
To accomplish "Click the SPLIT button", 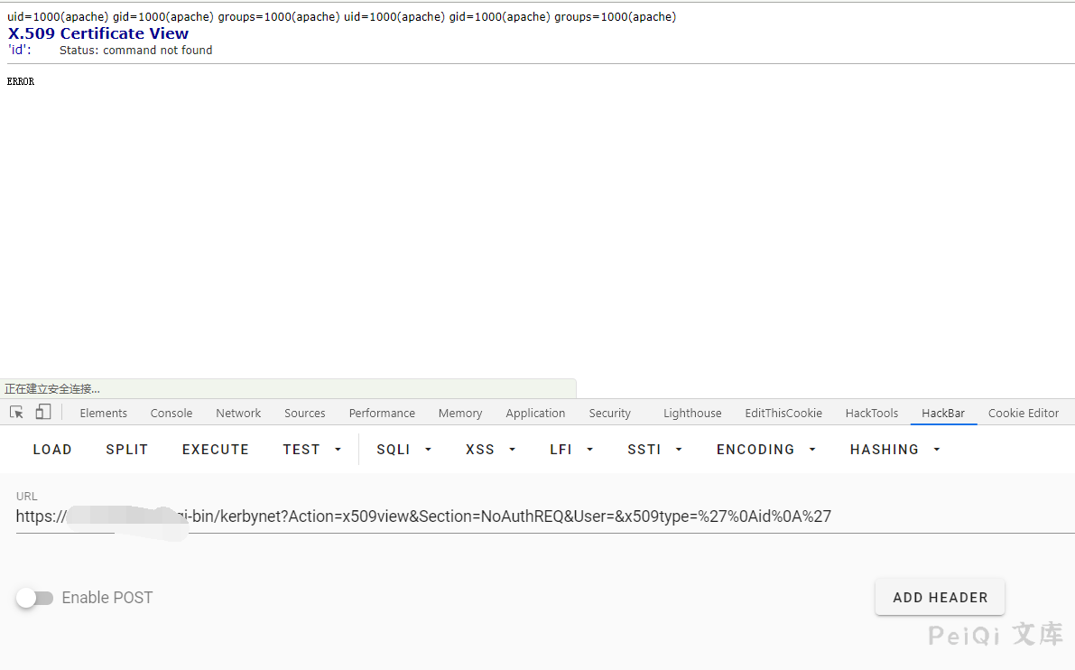I will 126,450.
